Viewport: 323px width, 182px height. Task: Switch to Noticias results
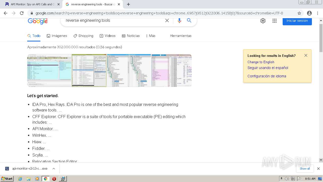[131, 36]
